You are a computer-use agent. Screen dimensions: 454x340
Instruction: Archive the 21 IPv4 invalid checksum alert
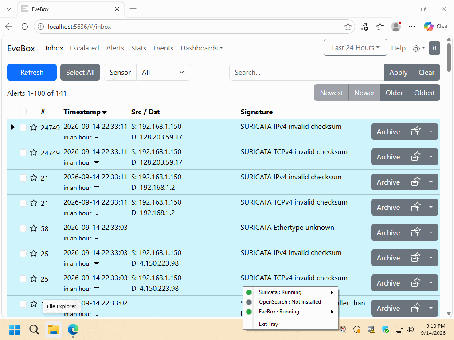388,182
